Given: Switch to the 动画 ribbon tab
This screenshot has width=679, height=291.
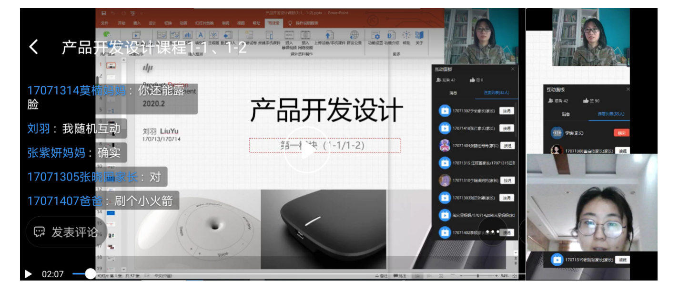Looking at the screenshot, I should click(x=183, y=23).
